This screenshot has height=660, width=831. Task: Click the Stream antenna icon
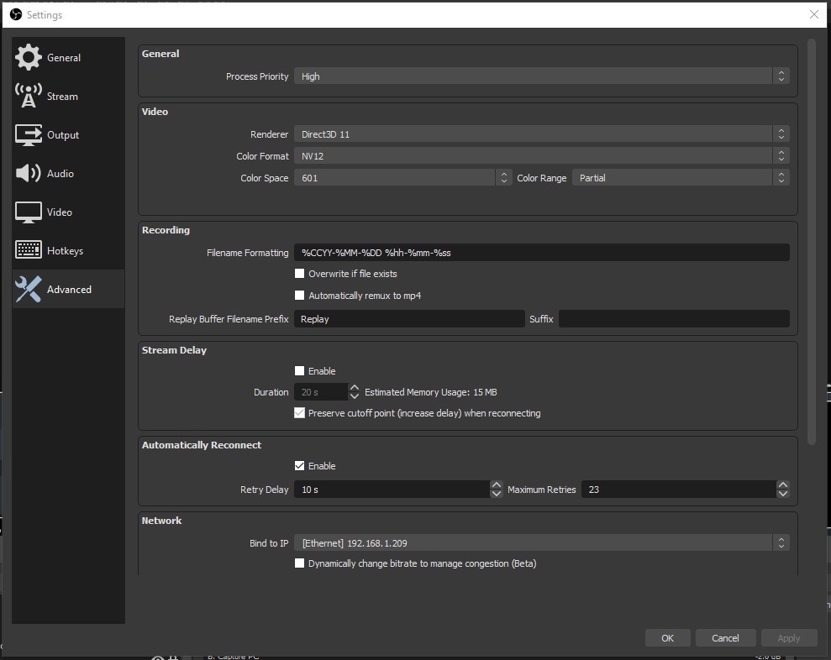(x=28, y=96)
